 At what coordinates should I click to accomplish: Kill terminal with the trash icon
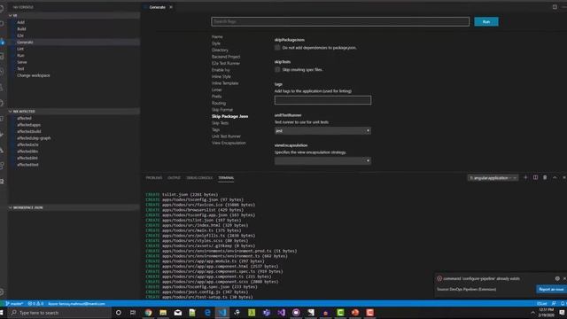pyautogui.click(x=545, y=177)
